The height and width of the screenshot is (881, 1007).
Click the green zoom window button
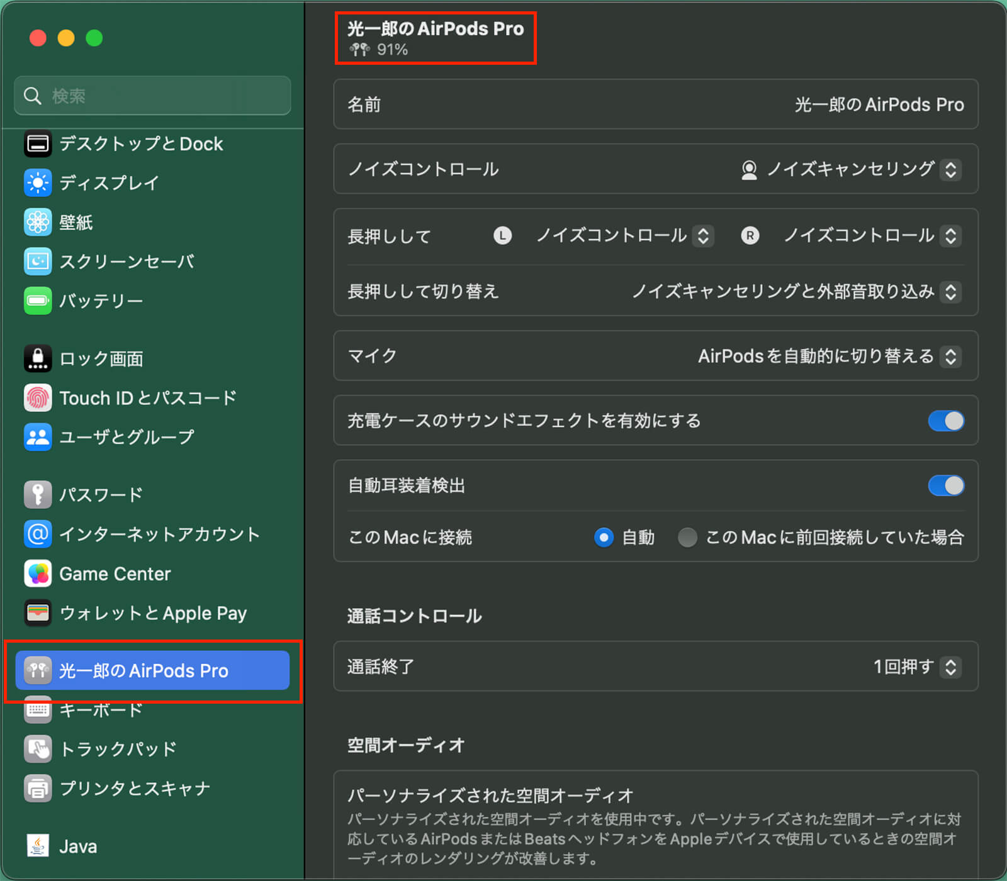click(94, 38)
